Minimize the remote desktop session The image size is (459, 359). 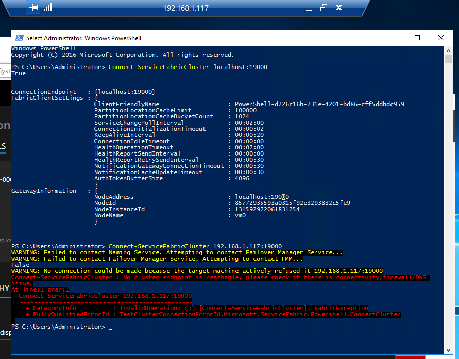pos(308,8)
